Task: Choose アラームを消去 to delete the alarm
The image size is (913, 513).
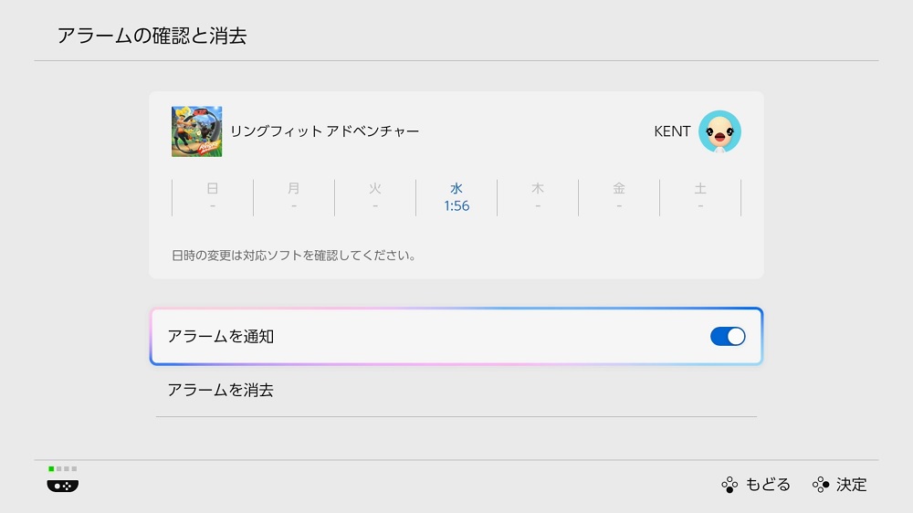Action: click(x=221, y=391)
